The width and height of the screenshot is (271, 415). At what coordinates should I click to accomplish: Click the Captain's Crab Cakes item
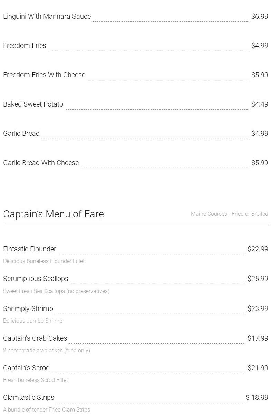click(35, 338)
